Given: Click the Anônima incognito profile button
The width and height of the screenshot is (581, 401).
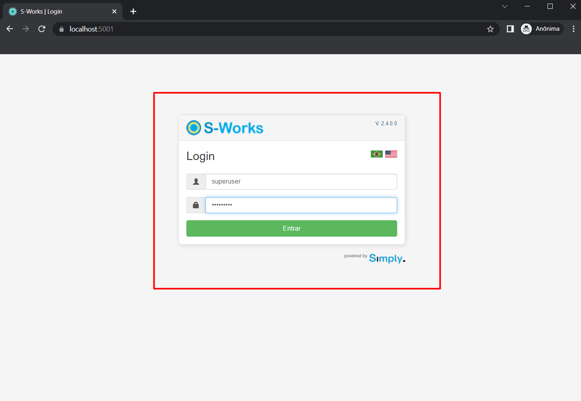Looking at the screenshot, I should click(x=542, y=29).
